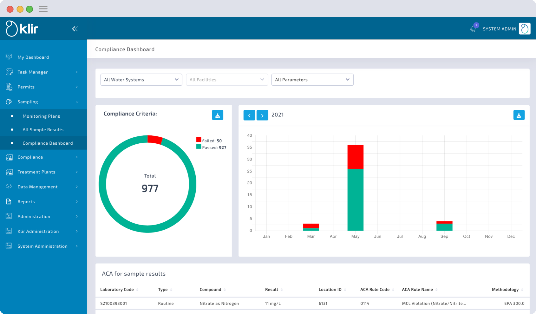Viewport: 536px width, 314px height.
Task: Open the notifications bell
Action: 473,29
